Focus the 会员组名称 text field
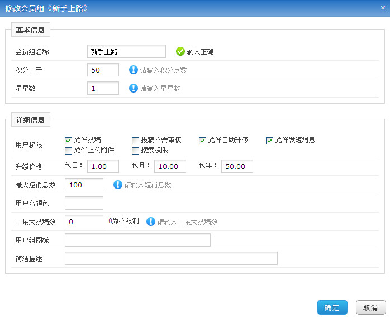Viewport: 390px width, 318px height. [126, 51]
